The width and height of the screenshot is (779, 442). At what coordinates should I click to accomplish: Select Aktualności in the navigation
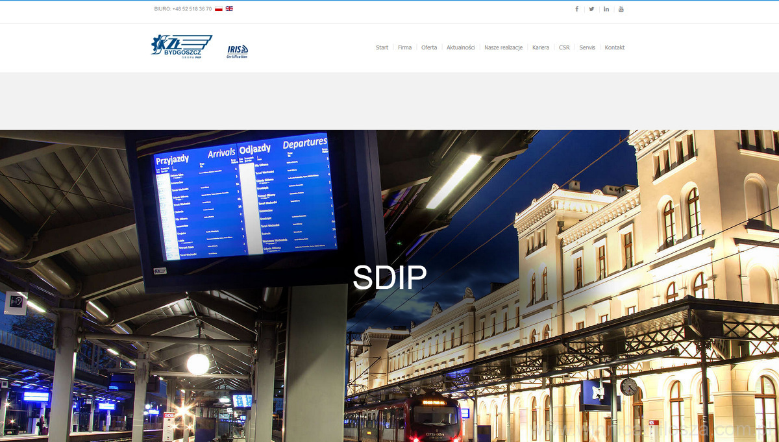[460, 47]
